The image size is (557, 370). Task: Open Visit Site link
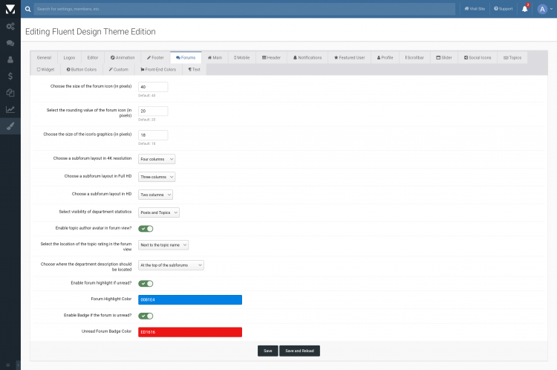475,9
